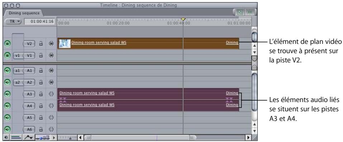Click ruler at 01:00:20:00 mark

[x=118, y=23]
